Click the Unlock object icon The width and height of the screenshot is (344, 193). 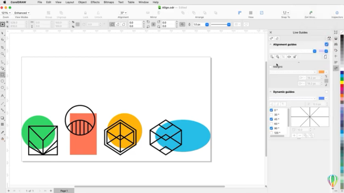(x=98, y=13)
